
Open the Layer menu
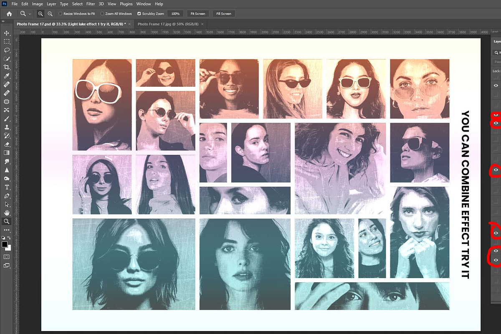[x=51, y=4]
